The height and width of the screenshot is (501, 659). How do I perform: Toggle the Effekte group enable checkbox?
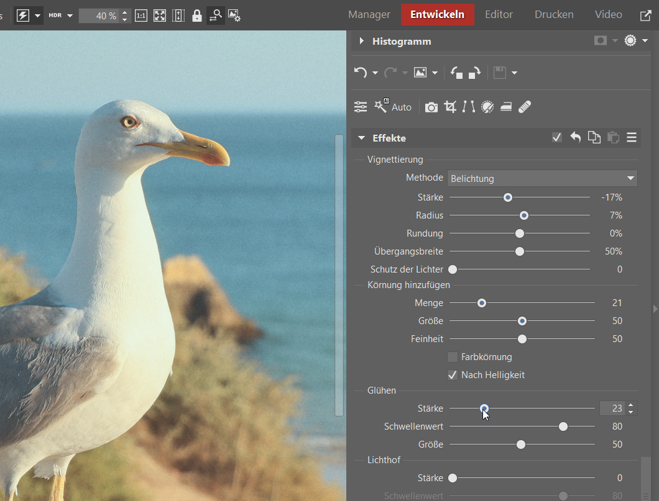(x=557, y=138)
